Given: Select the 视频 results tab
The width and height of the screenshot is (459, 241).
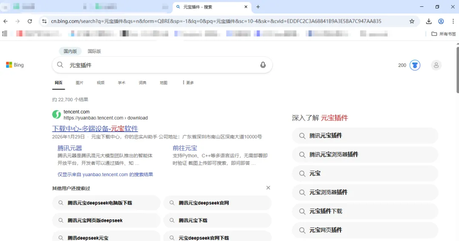Looking at the screenshot, I should [101, 83].
